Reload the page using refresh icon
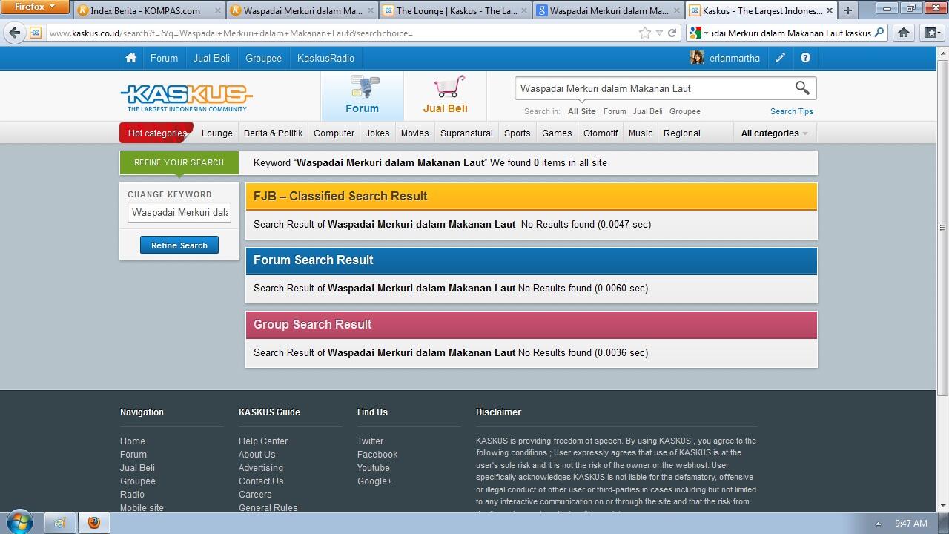 672,33
